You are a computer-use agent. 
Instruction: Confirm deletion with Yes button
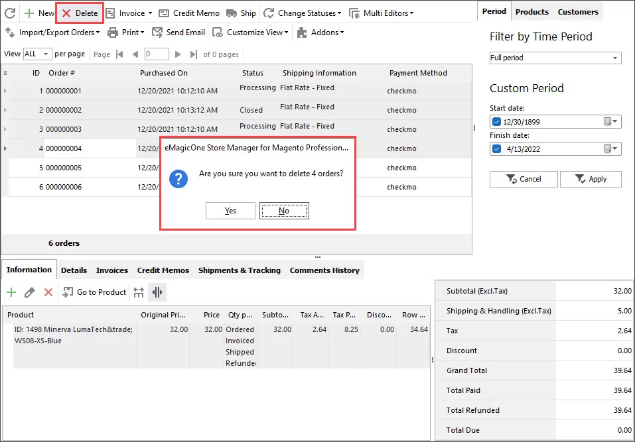click(x=230, y=211)
